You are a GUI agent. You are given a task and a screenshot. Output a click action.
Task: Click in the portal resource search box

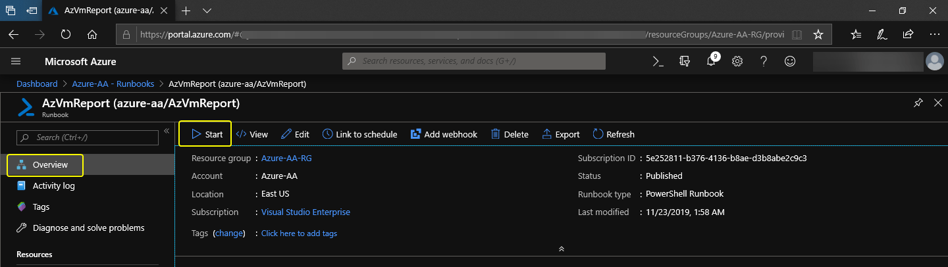tap(474, 61)
